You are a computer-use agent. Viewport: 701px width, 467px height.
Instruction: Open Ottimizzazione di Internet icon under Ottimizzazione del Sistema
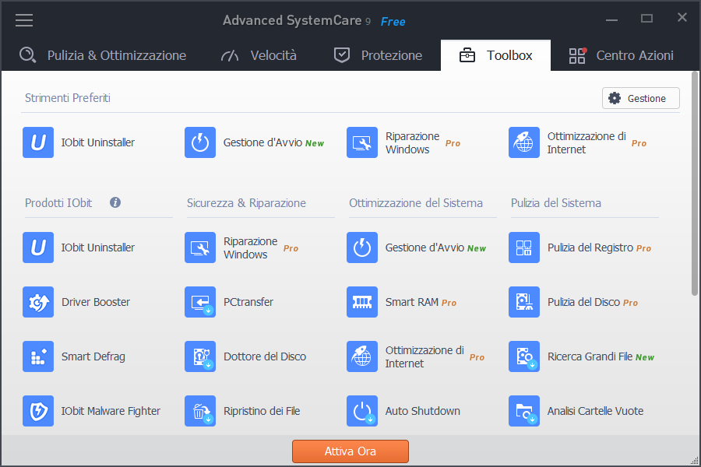point(362,356)
